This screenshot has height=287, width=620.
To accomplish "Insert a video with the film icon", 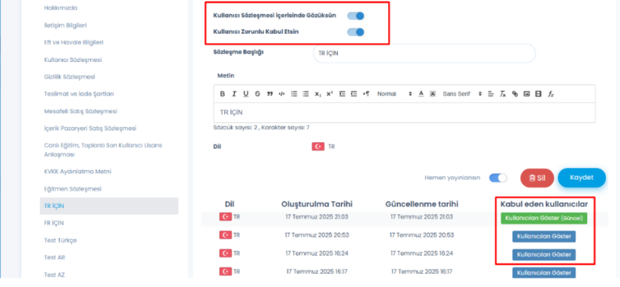I will [538, 94].
